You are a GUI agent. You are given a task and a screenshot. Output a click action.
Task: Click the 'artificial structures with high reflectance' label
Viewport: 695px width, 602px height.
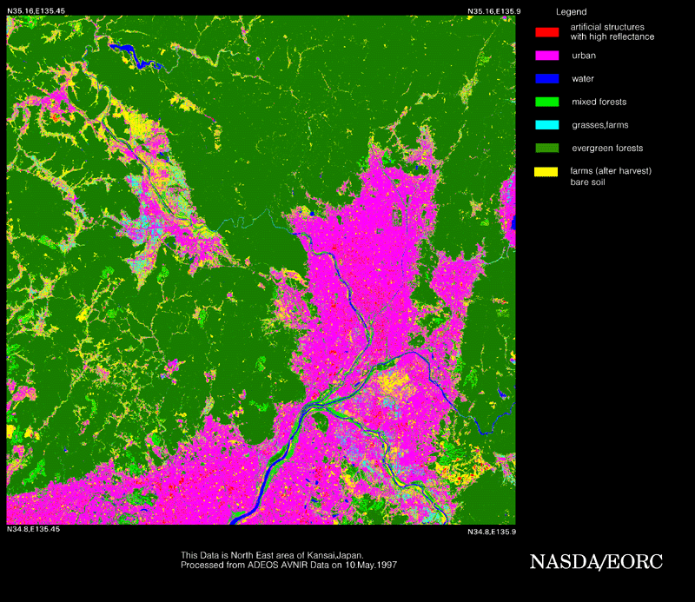(612, 32)
